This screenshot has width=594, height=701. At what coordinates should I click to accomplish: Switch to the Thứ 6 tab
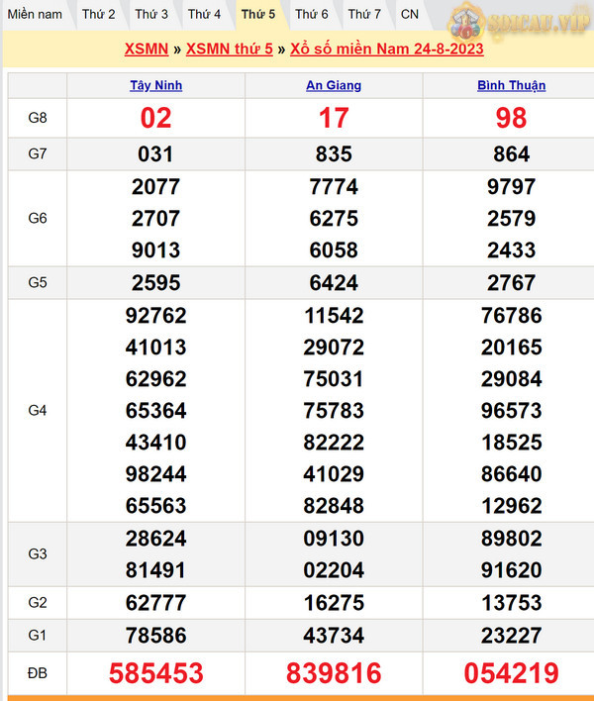click(311, 14)
